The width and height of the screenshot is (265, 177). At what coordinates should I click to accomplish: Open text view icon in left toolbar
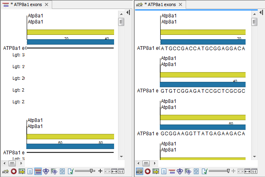tap(30, 171)
